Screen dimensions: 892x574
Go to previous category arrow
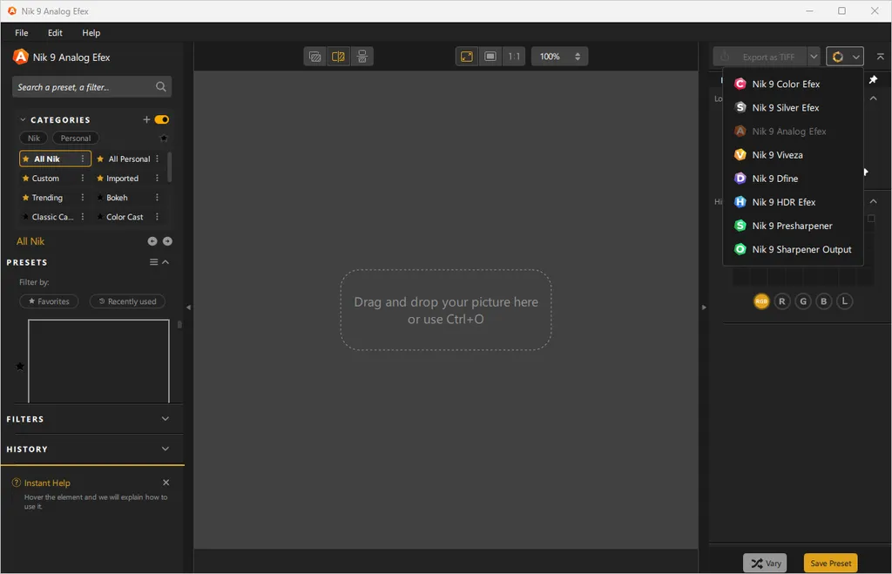pos(152,241)
